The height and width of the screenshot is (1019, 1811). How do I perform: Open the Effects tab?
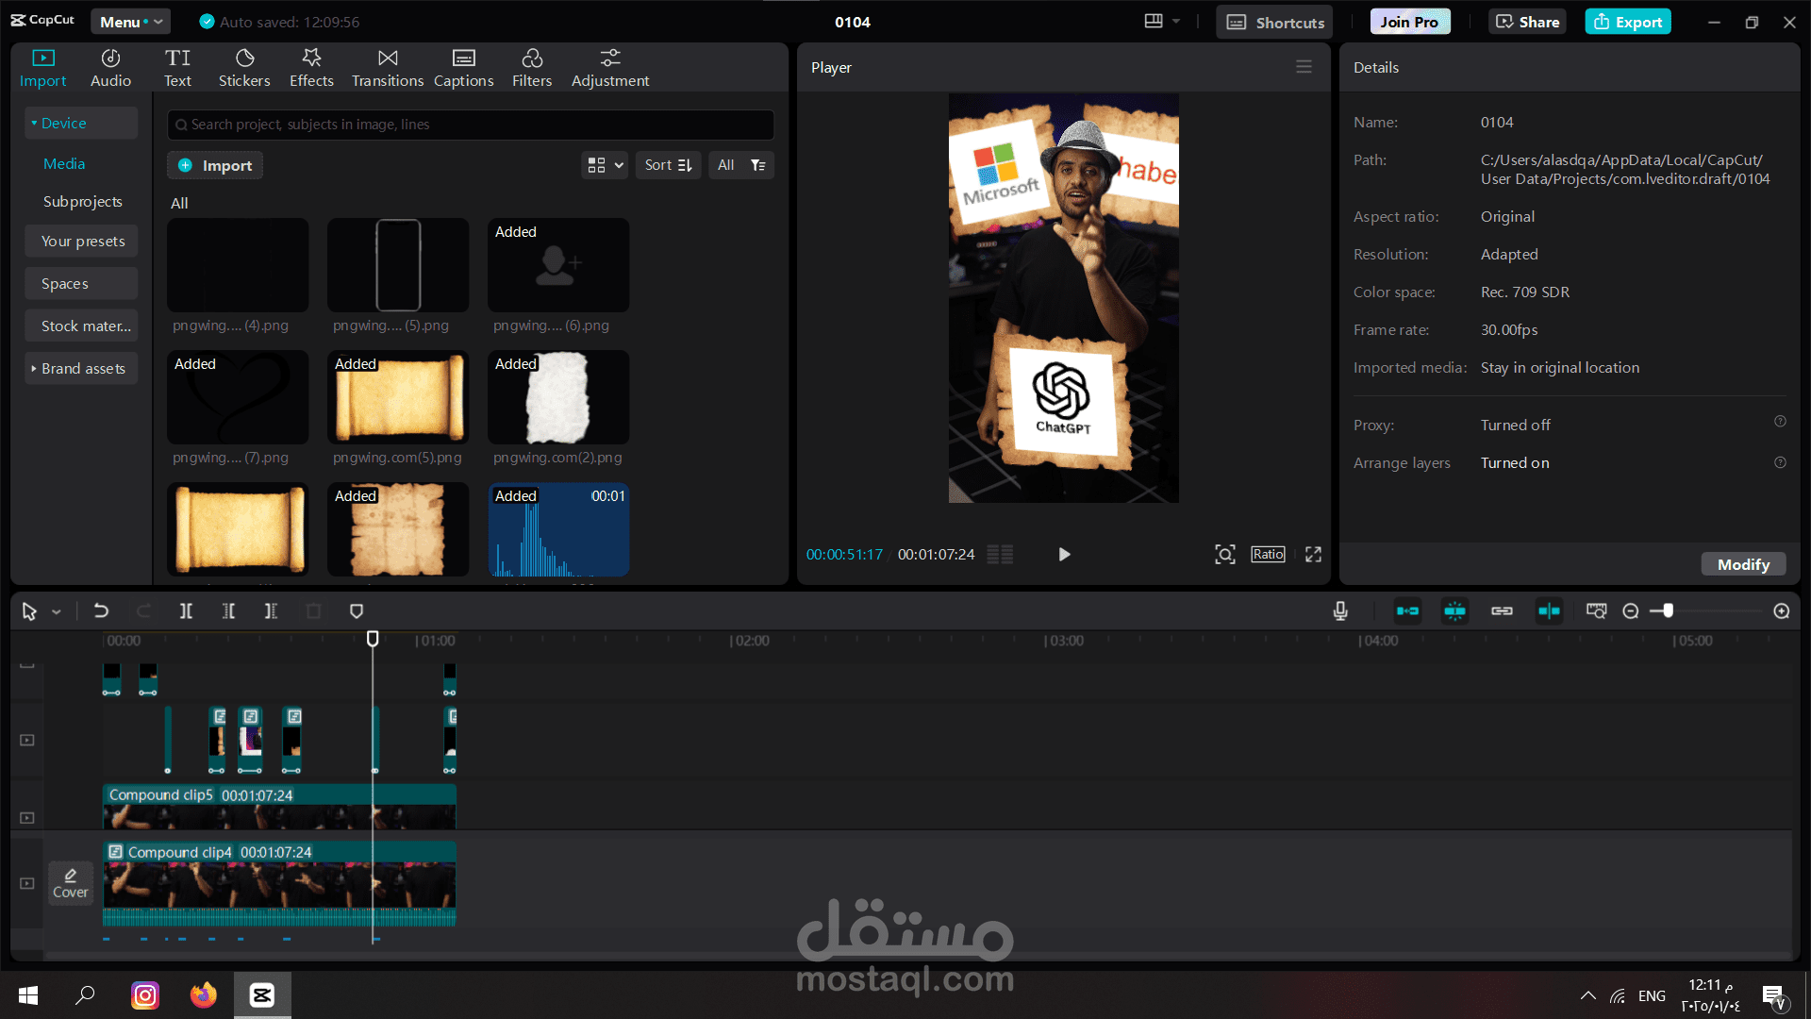311,68
